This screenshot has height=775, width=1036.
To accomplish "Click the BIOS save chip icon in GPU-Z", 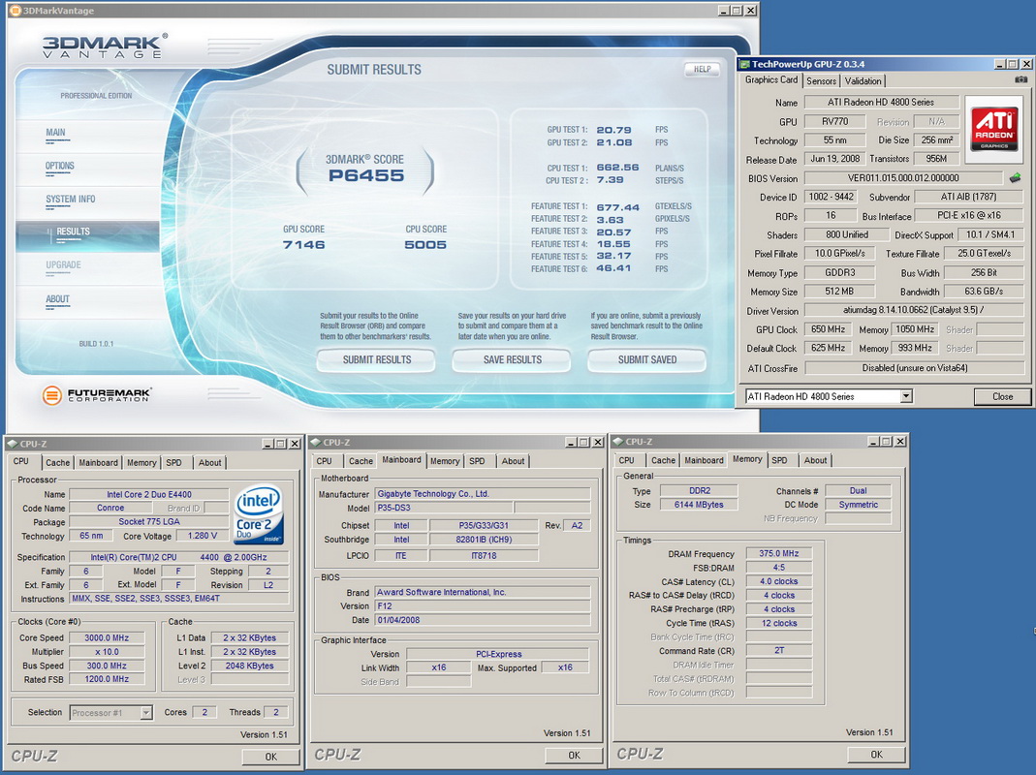I will (x=1015, y=177).
